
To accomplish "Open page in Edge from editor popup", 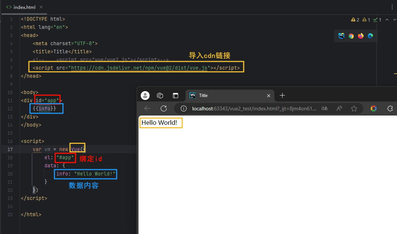I will click(x=370, y=36).
